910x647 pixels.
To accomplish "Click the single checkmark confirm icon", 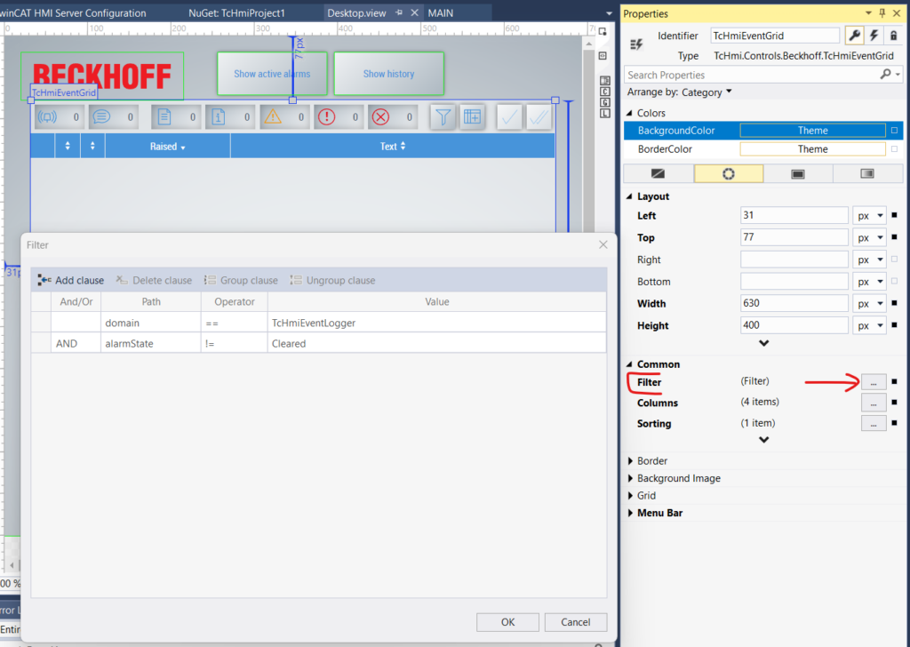I will click(509, 116).
